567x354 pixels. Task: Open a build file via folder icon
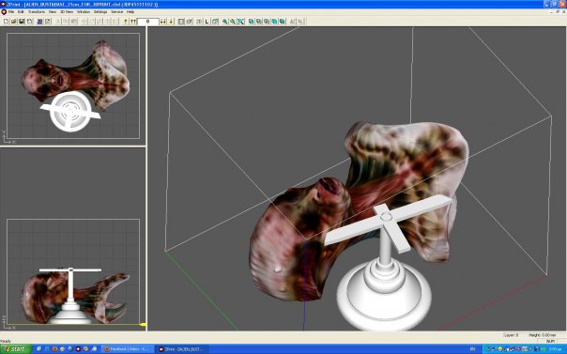click(x=13, y=22)
